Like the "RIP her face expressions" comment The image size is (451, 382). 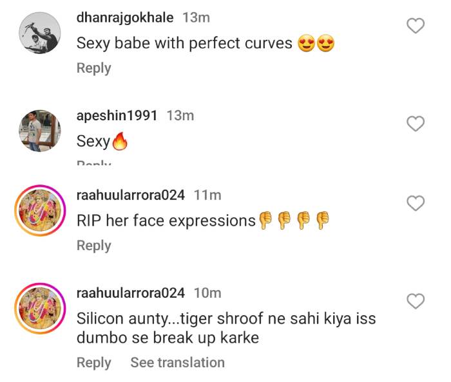[x=416, y=203]
